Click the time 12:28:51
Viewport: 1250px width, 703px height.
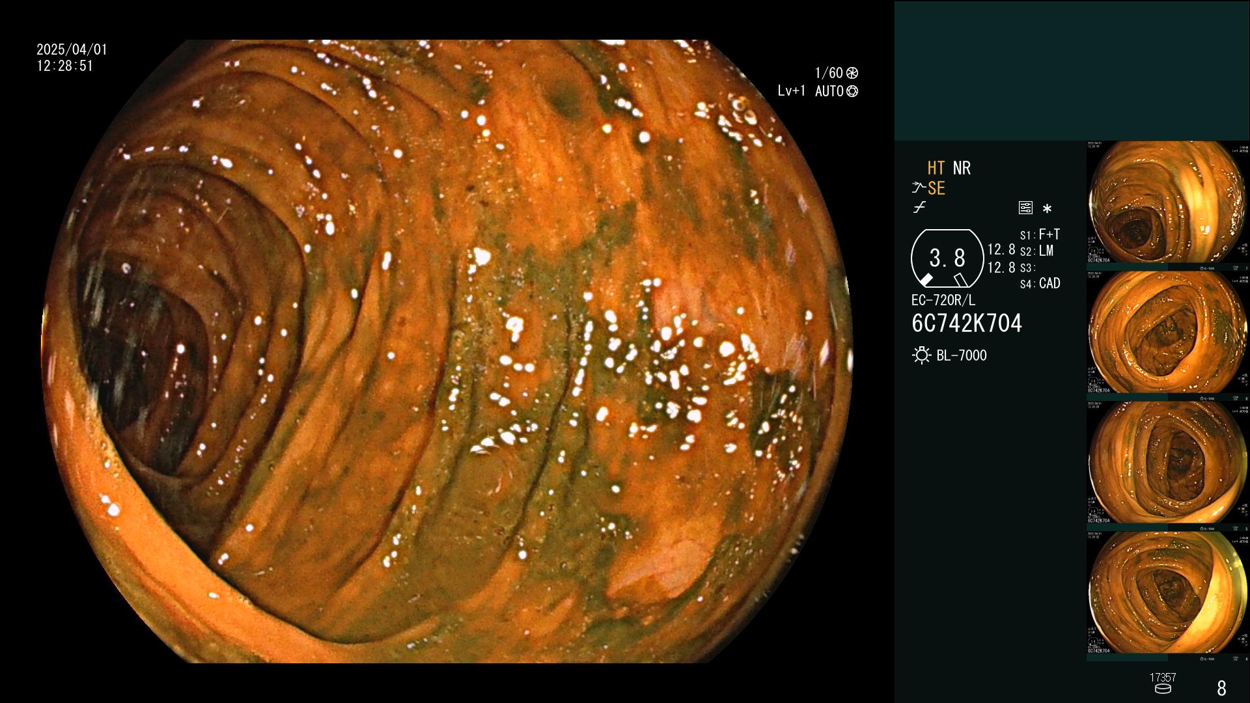pyautogui.click(x=65, y=66)
